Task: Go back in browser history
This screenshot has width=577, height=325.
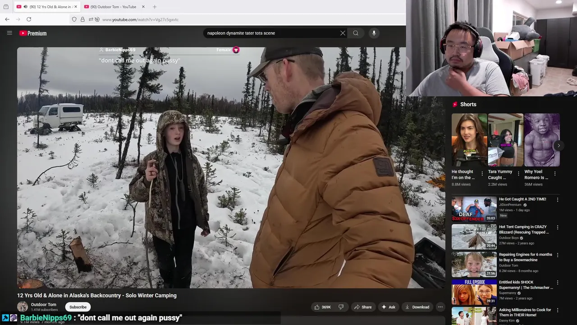Action: (7, 19)
